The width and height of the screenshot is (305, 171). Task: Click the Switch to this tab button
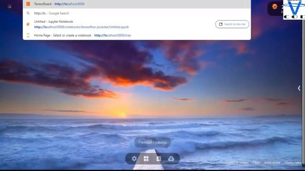pos(232,24)
